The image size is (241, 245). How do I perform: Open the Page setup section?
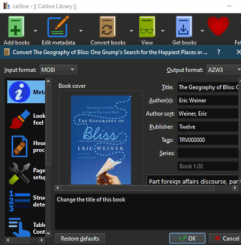pos(26,174)
